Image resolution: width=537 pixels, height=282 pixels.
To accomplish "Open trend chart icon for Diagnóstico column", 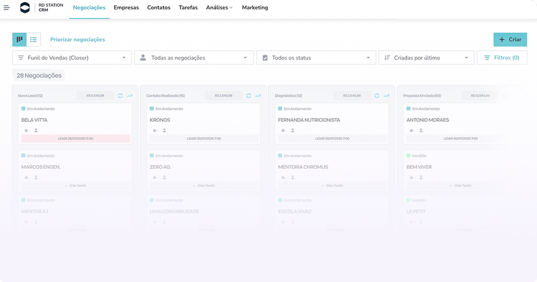I will pos(387,95).
